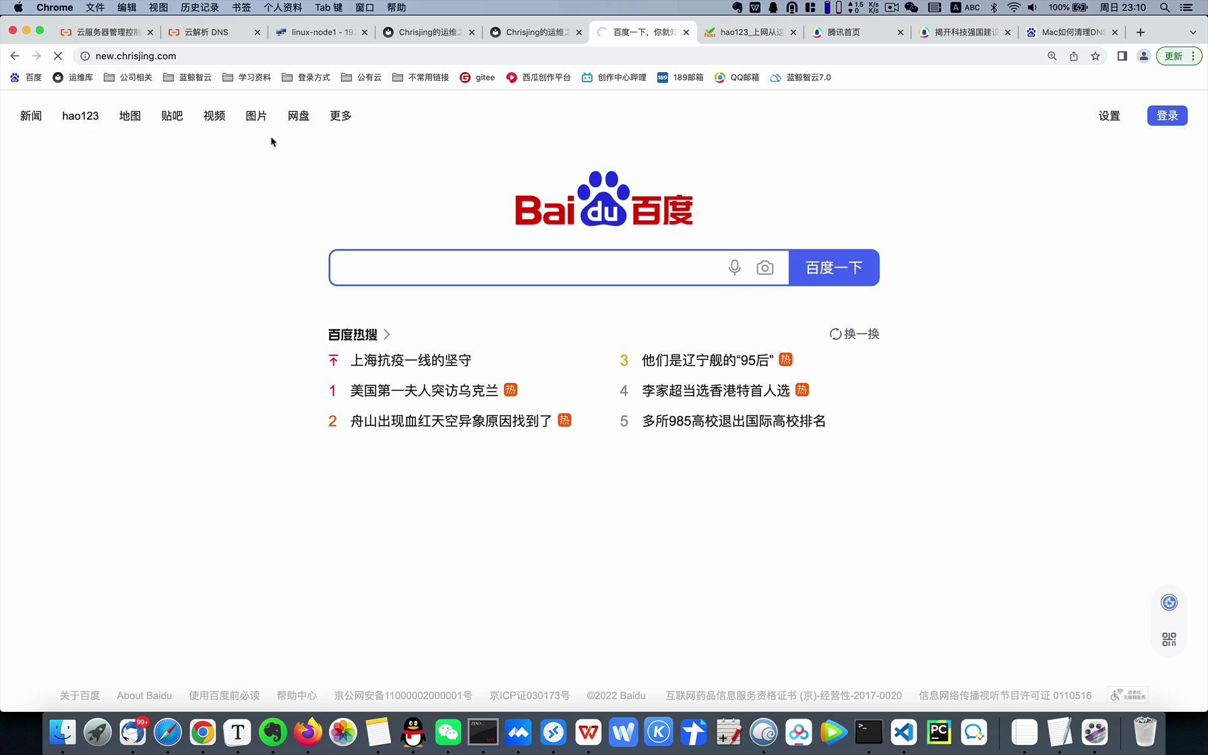1208x755 pixels.
Task: Click the 登录 login button
Action: [1167, 116]
